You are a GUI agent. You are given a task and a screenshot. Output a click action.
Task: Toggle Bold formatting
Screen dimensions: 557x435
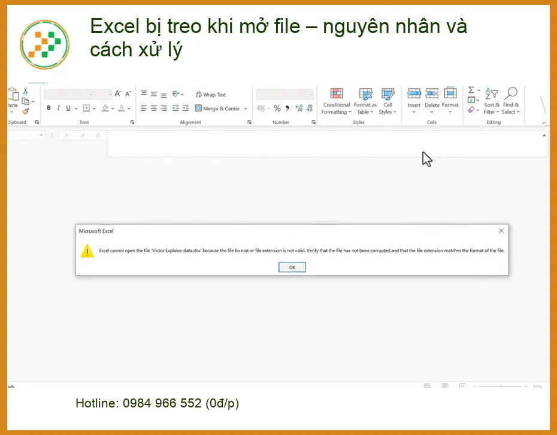point(49,108)
